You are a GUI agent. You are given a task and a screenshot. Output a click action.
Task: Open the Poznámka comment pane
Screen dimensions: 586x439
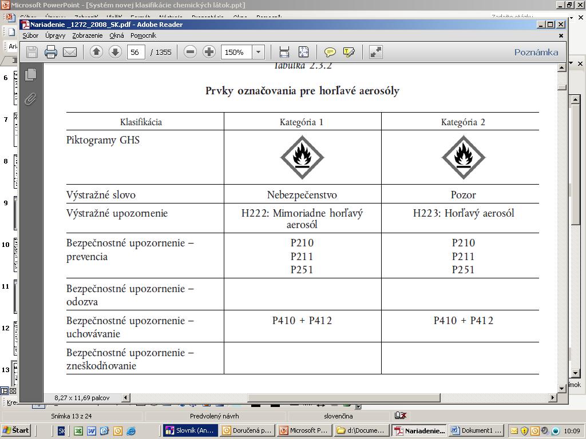pyautogui.click(x=536, y=52)
